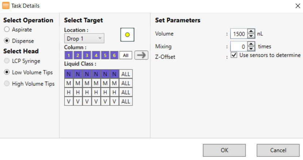This screenshot has width=303, height=160.
Task: Click ALL for the N liquid class row
Action: [x=126, y=74]
